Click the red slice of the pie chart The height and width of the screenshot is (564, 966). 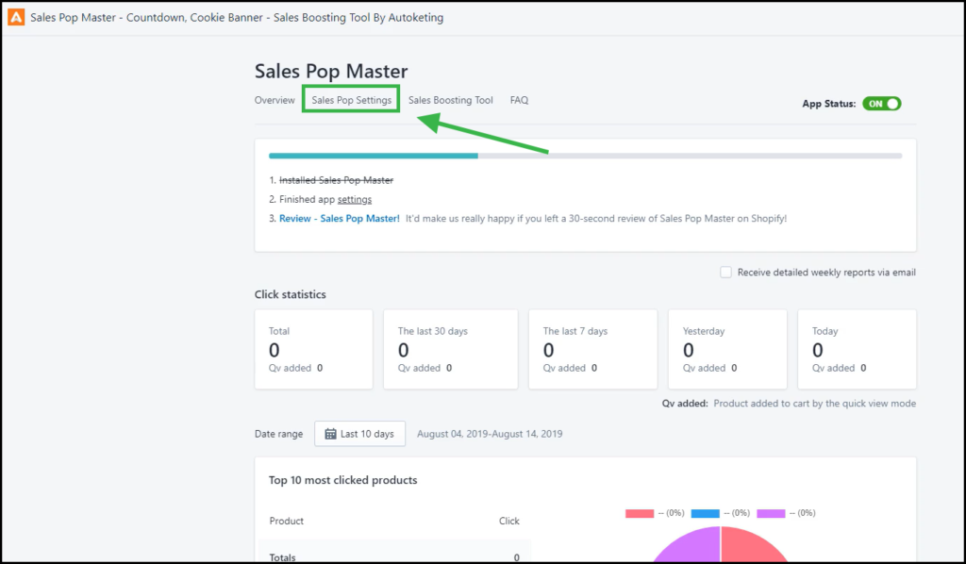click(748, 547)
